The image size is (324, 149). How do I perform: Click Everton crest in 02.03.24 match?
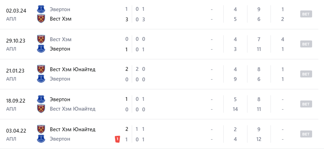tap(41, 9)
